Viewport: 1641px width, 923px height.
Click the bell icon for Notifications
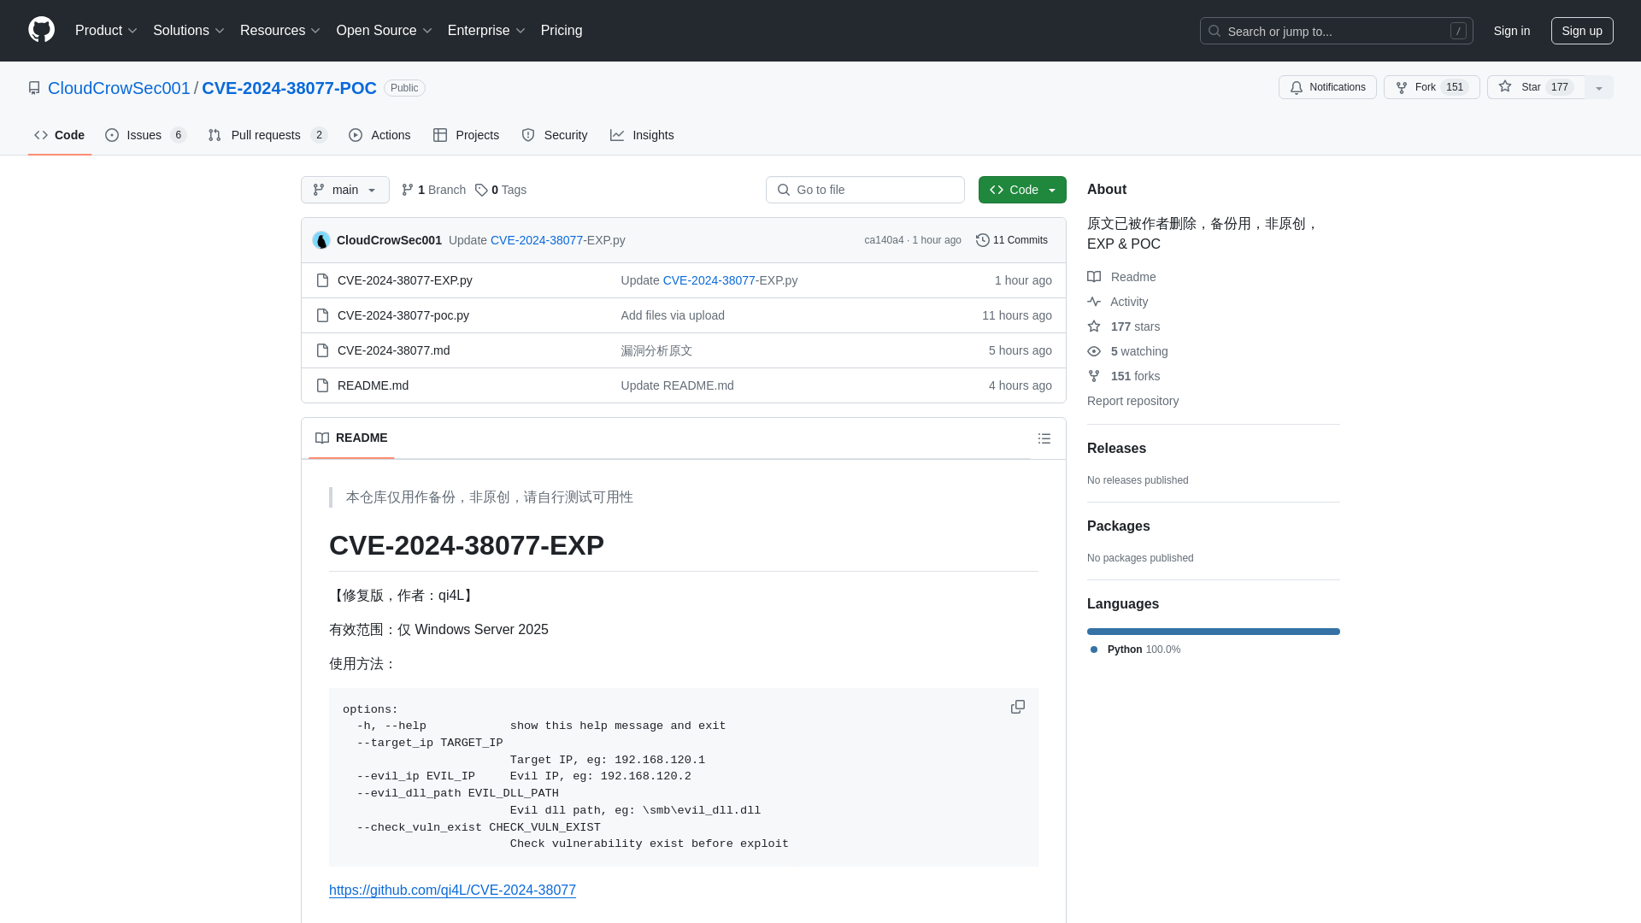point(1297,87)
